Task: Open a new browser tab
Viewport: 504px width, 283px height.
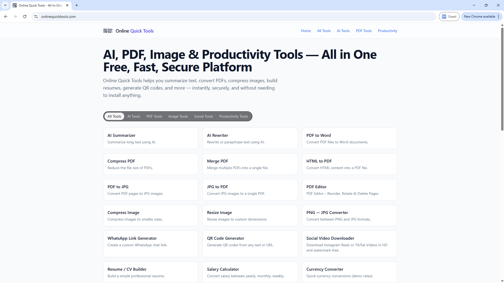Action: [76, 5]
